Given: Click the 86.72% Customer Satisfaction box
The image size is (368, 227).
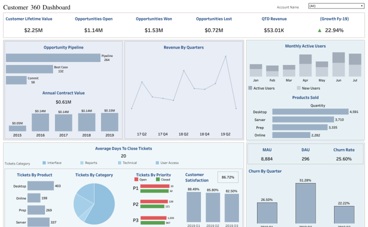Looking at the screenshot, I should [x=227, y=177].
